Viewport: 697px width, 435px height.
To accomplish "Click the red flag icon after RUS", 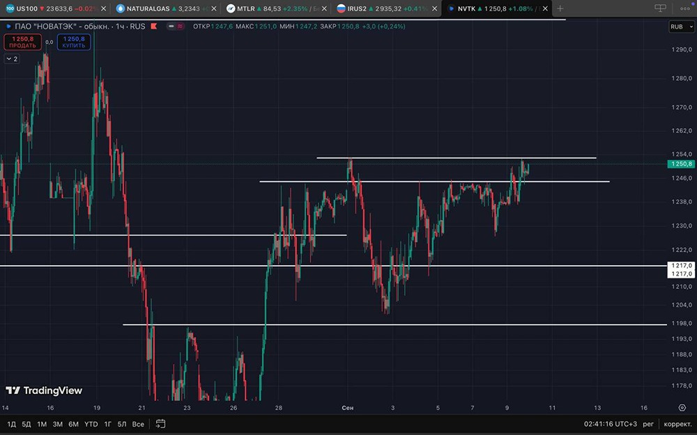I will (154, 26).
